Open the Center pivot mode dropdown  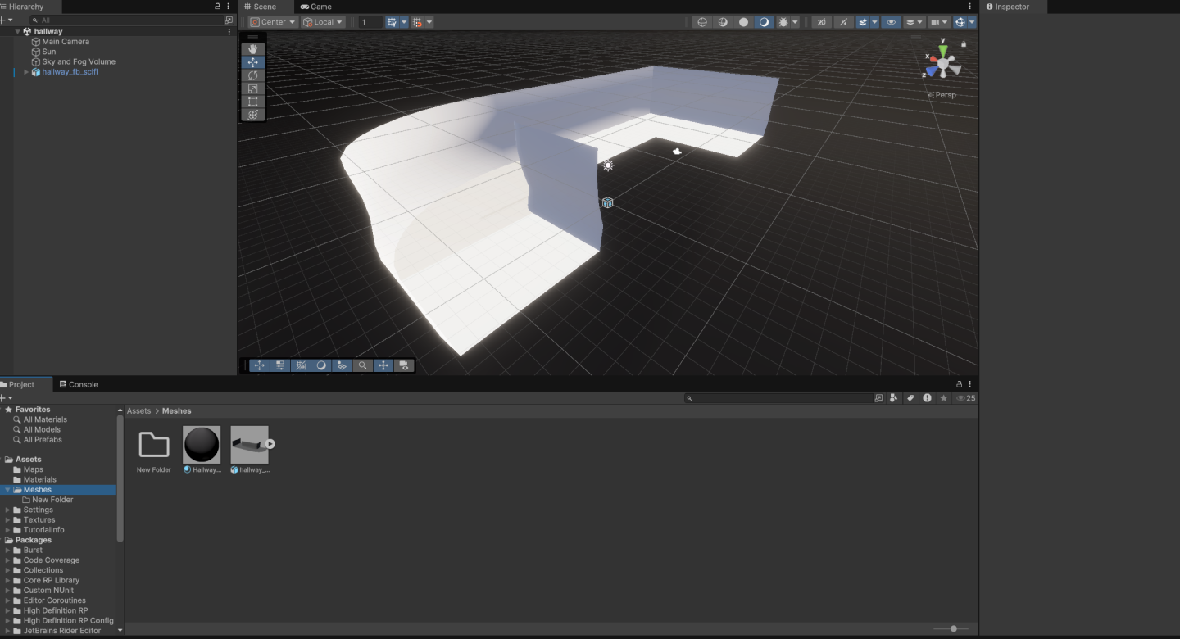click(x=273, y=22)
